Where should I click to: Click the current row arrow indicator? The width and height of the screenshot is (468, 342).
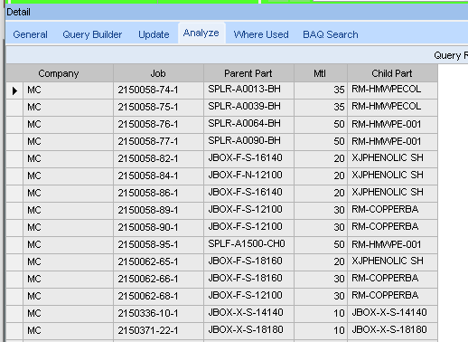[x=14, y=90]
